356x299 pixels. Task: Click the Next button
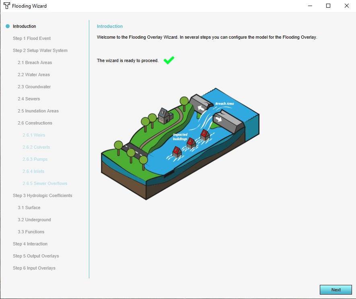coord(335,290)
